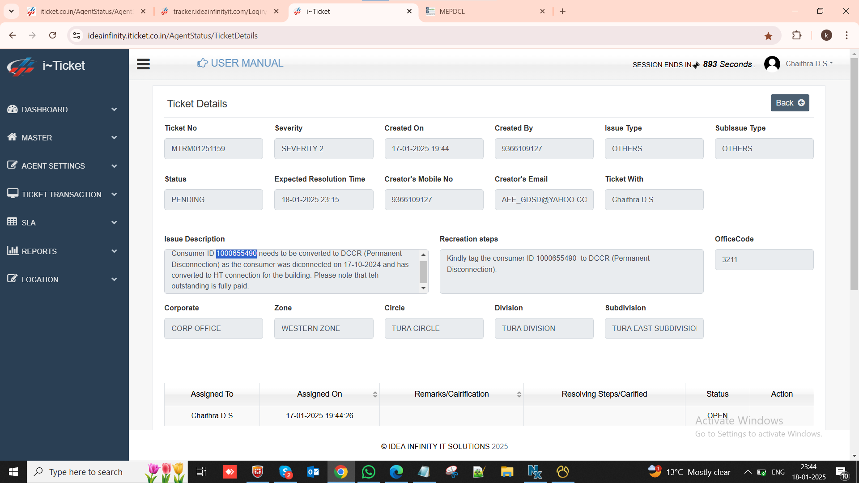Click the Back button
The width and height of the screenshot is (859, 483).
point(790,103)
